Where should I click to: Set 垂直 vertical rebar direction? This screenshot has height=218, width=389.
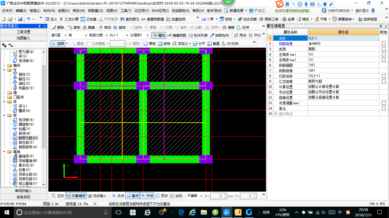pyautogui.click(x=214, y=43)
